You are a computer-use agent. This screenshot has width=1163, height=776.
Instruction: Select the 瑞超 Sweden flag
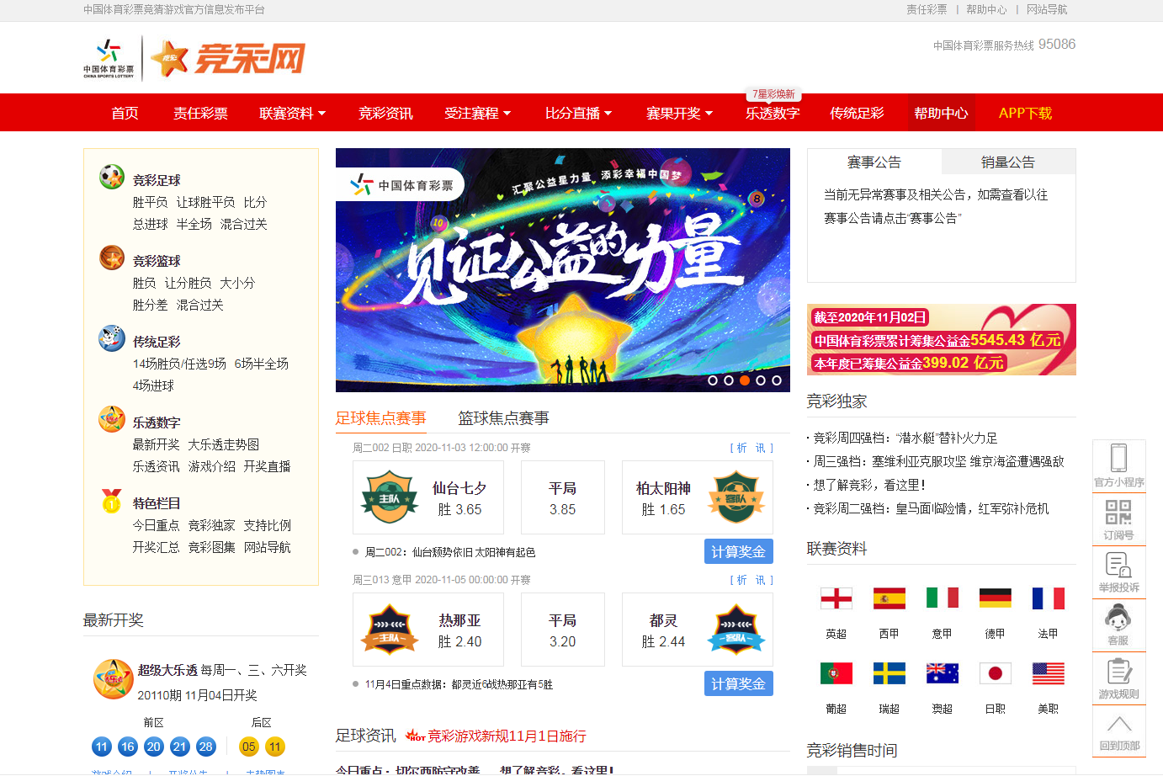[x=890, y=673]
